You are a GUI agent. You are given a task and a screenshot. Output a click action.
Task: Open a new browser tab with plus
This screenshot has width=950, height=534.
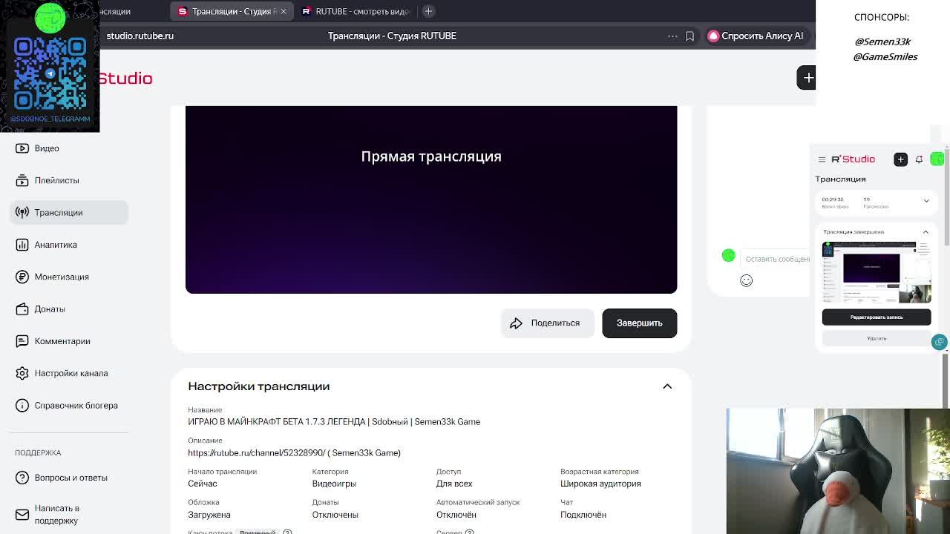(428, 11)
